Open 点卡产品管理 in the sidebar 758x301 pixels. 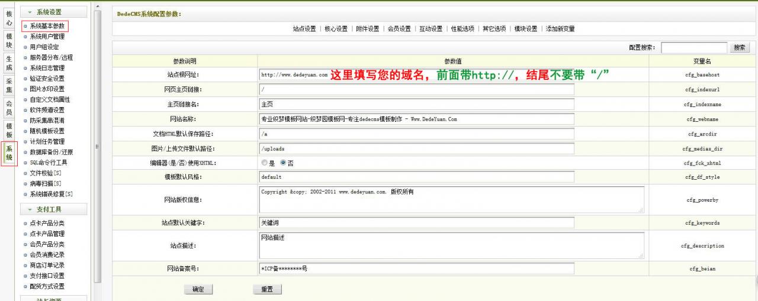tap(47, 234)
